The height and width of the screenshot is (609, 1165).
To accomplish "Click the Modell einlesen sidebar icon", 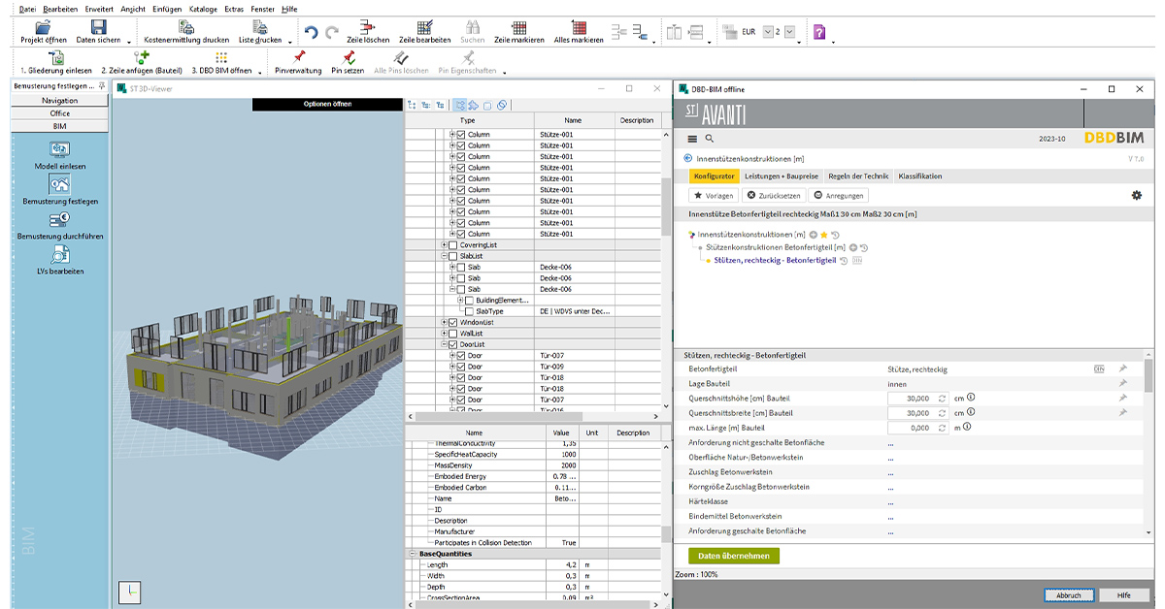I will pos(60,149).
